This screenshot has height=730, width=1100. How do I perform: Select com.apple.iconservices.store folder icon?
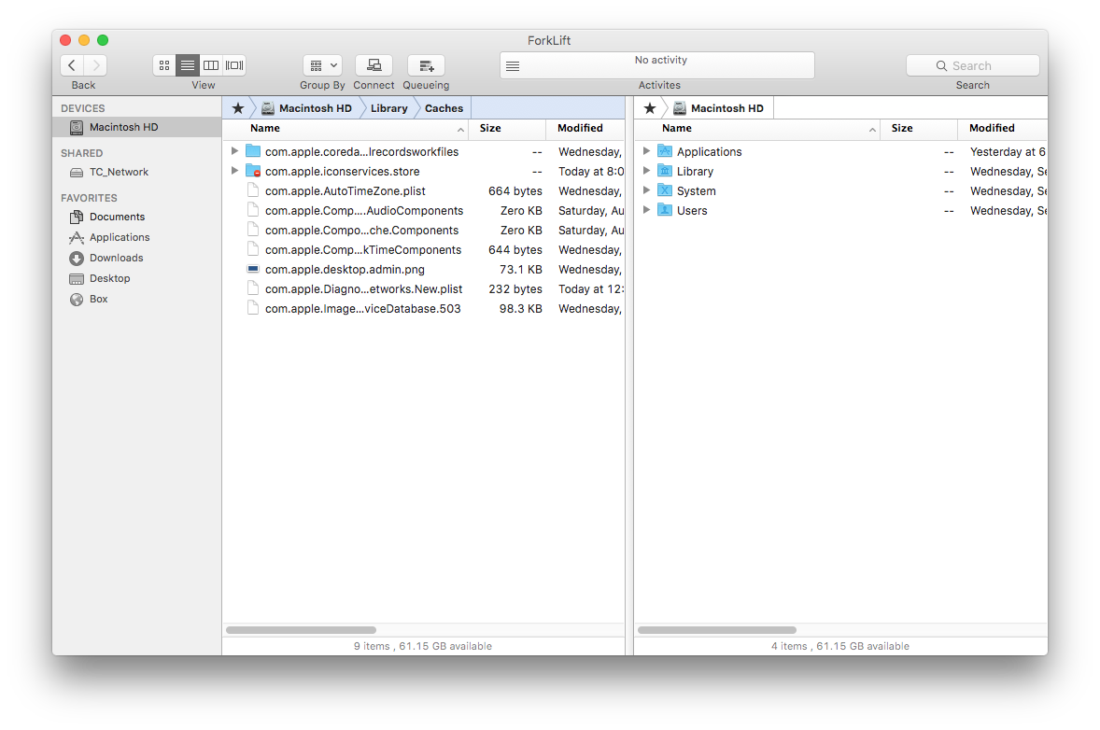point(253,171)
